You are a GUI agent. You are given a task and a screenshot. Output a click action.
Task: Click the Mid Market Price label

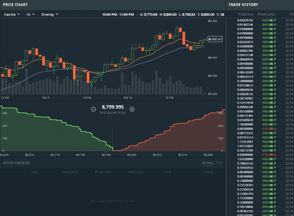coord(113,112)
